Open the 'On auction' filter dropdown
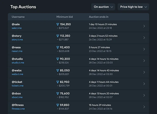 tap(103, 7)
